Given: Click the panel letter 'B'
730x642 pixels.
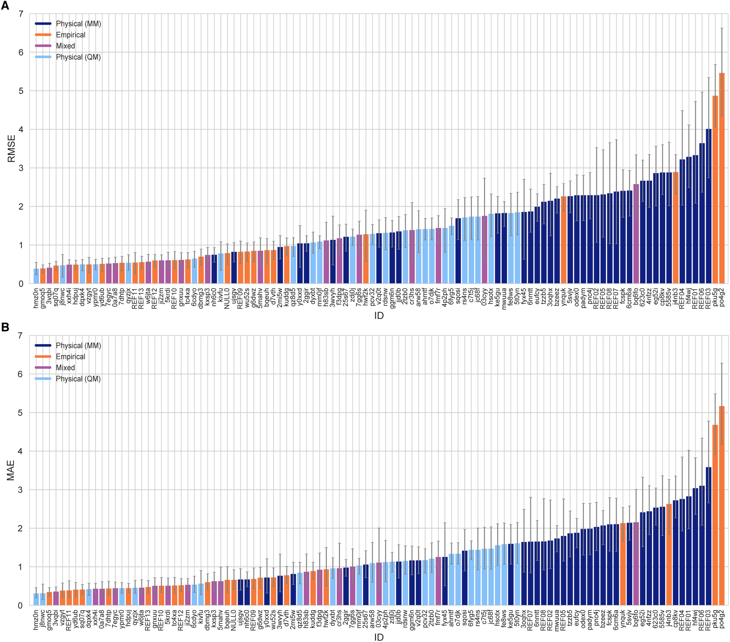Looking at the screenshot, I should [x=5, y=327].
